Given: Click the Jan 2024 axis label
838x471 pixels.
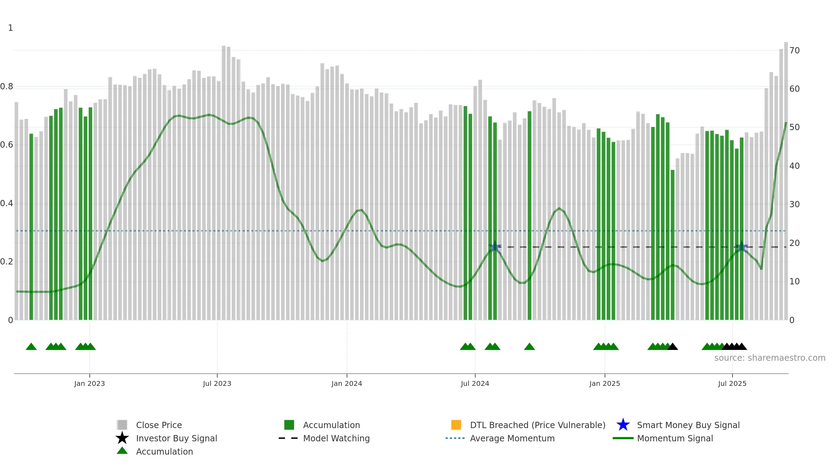Looking at the screenshot, I should pos(347,383).
